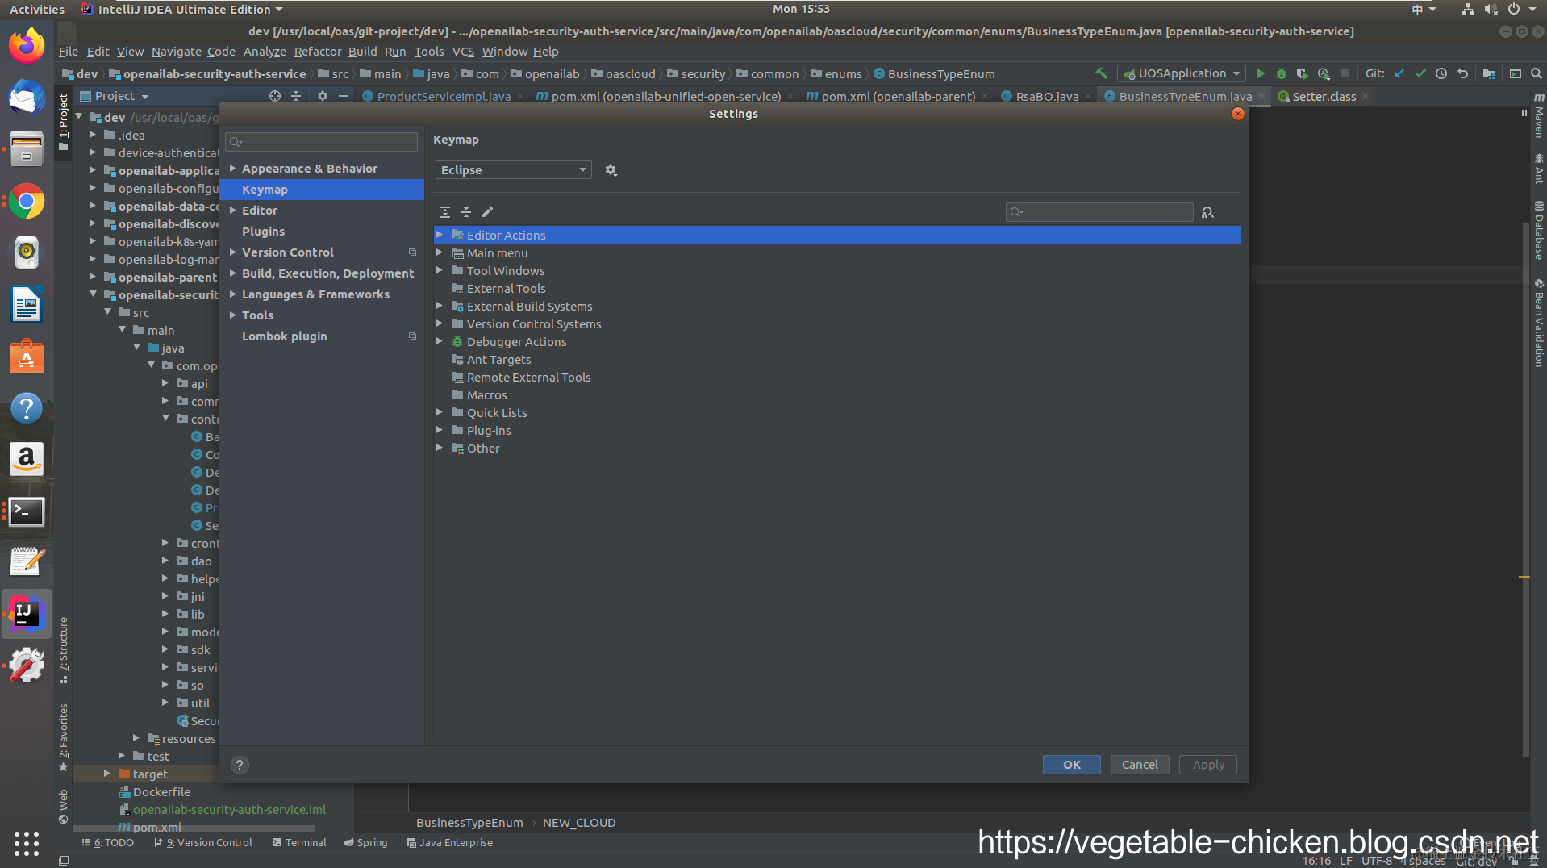Select Ant Targets keymap entry

(x=499, y=360)
